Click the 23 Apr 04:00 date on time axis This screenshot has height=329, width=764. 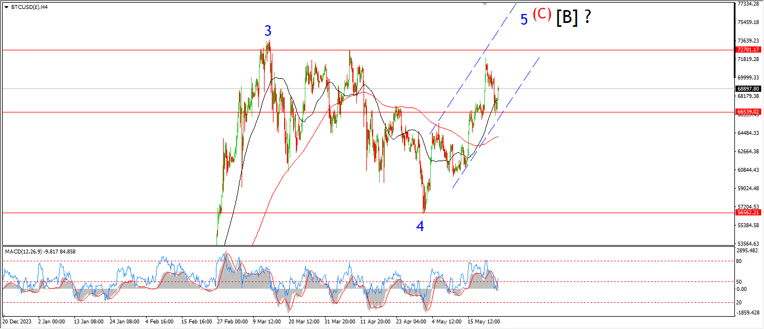(411, 322)
